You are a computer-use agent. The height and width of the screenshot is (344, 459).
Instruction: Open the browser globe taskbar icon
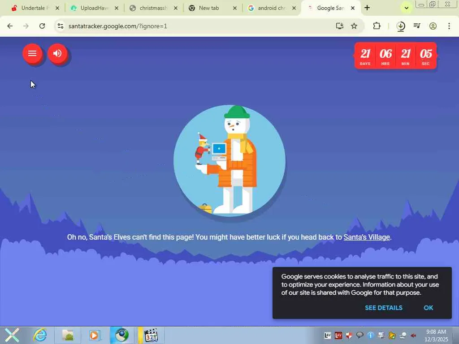(x=122, y=335)
